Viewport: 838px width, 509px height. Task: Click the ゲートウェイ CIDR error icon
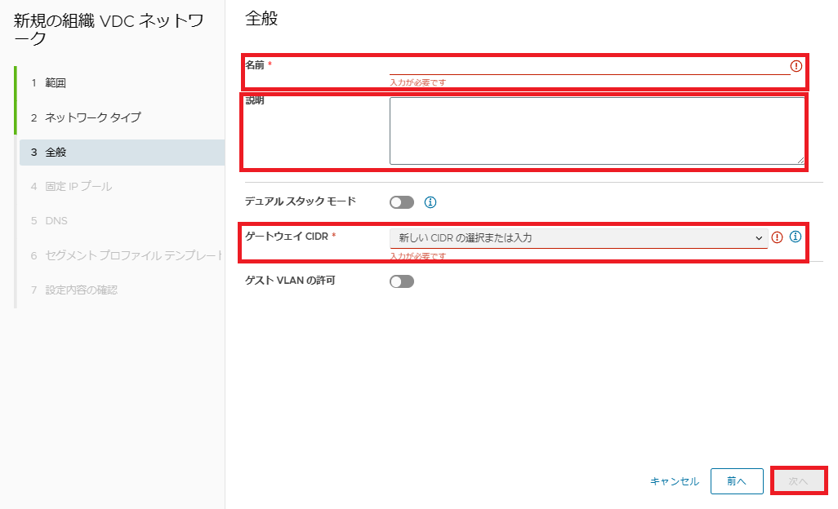[x=778, y=237]
